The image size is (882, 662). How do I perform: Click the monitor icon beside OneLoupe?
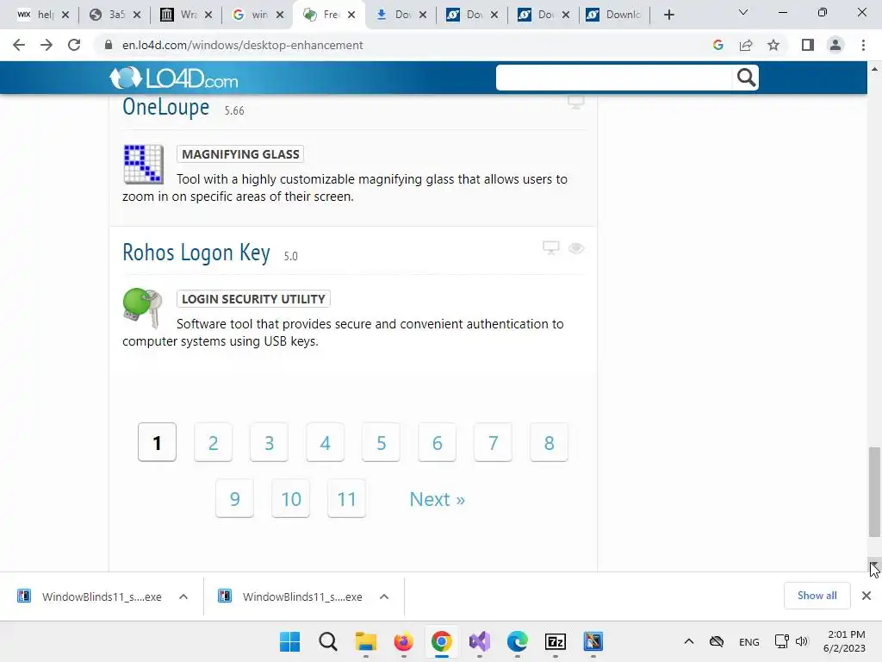coord(576,103)
